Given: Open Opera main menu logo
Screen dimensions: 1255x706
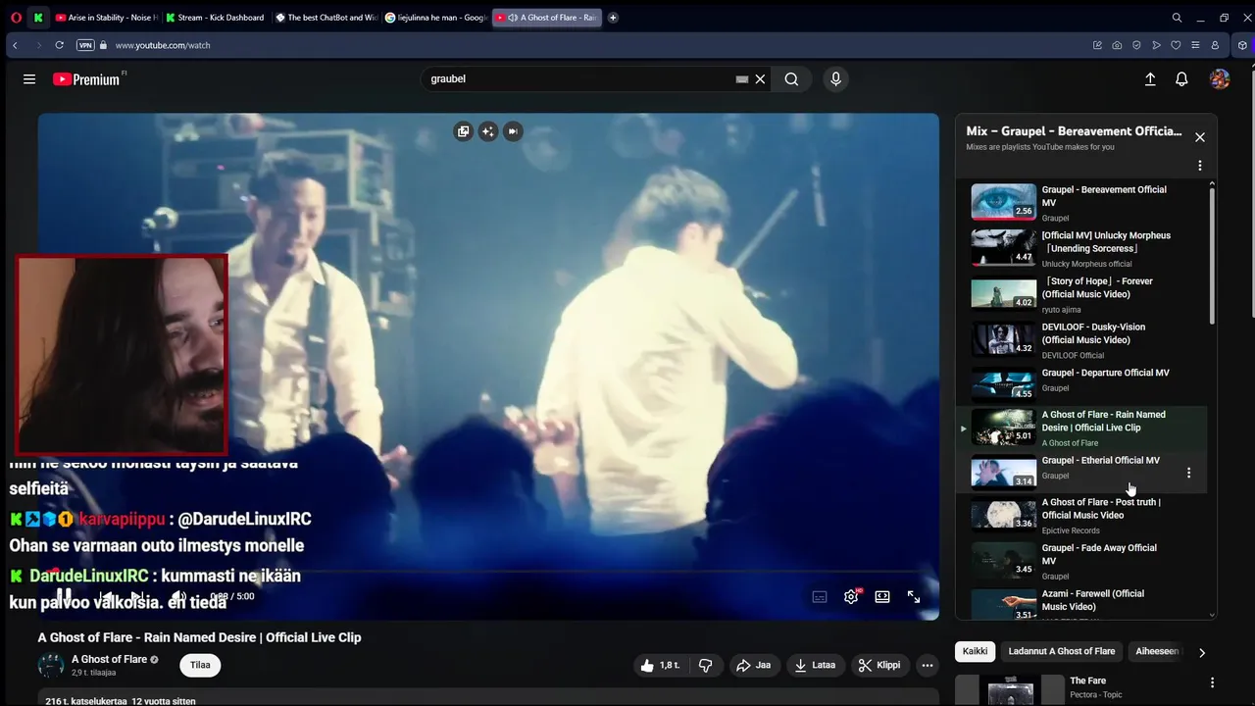Looking at the screenshot, I should [16, 18].
